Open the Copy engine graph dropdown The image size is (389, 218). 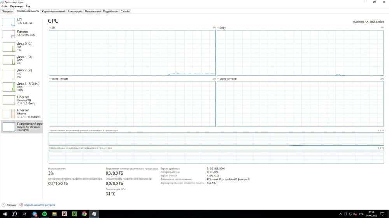[218, 28]
